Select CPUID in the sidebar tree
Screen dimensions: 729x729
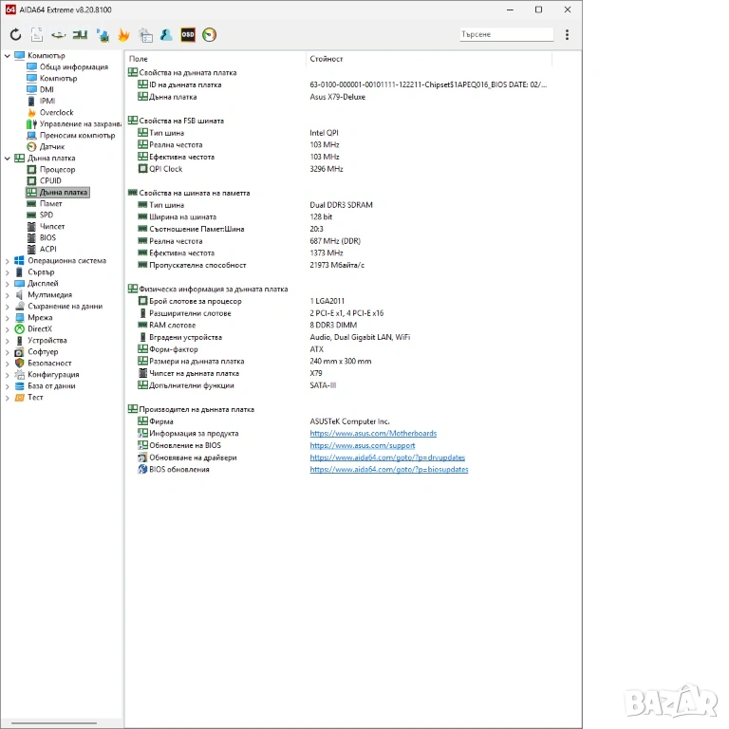(x=50, y=180)
